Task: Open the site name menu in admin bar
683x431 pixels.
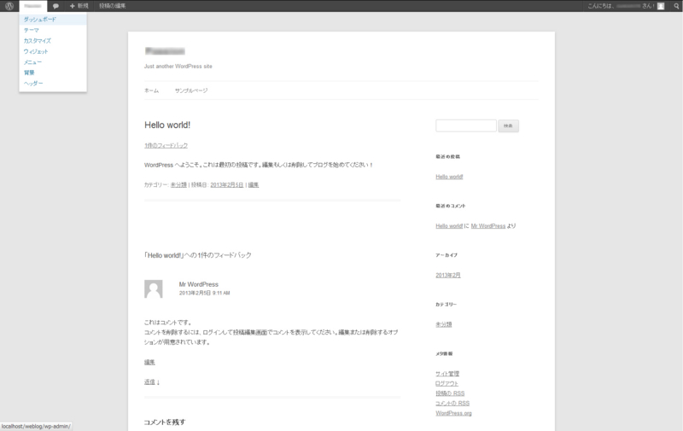Action: (x=32, y=6)
